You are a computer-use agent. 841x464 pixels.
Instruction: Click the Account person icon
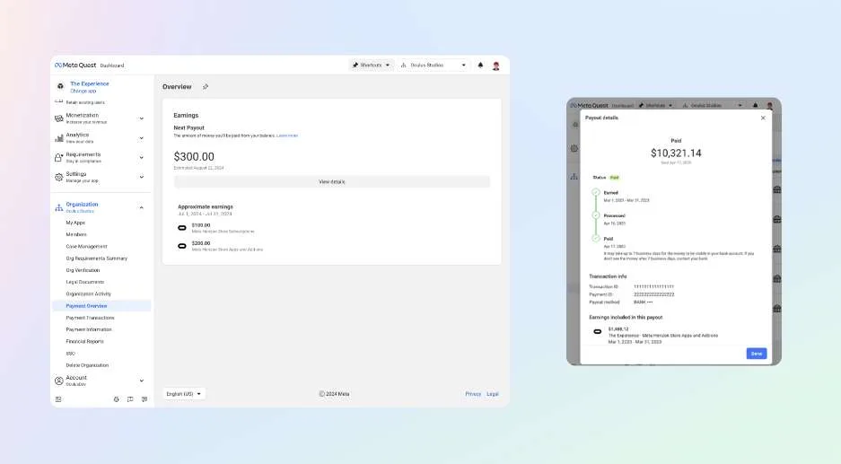click(59, 381)
